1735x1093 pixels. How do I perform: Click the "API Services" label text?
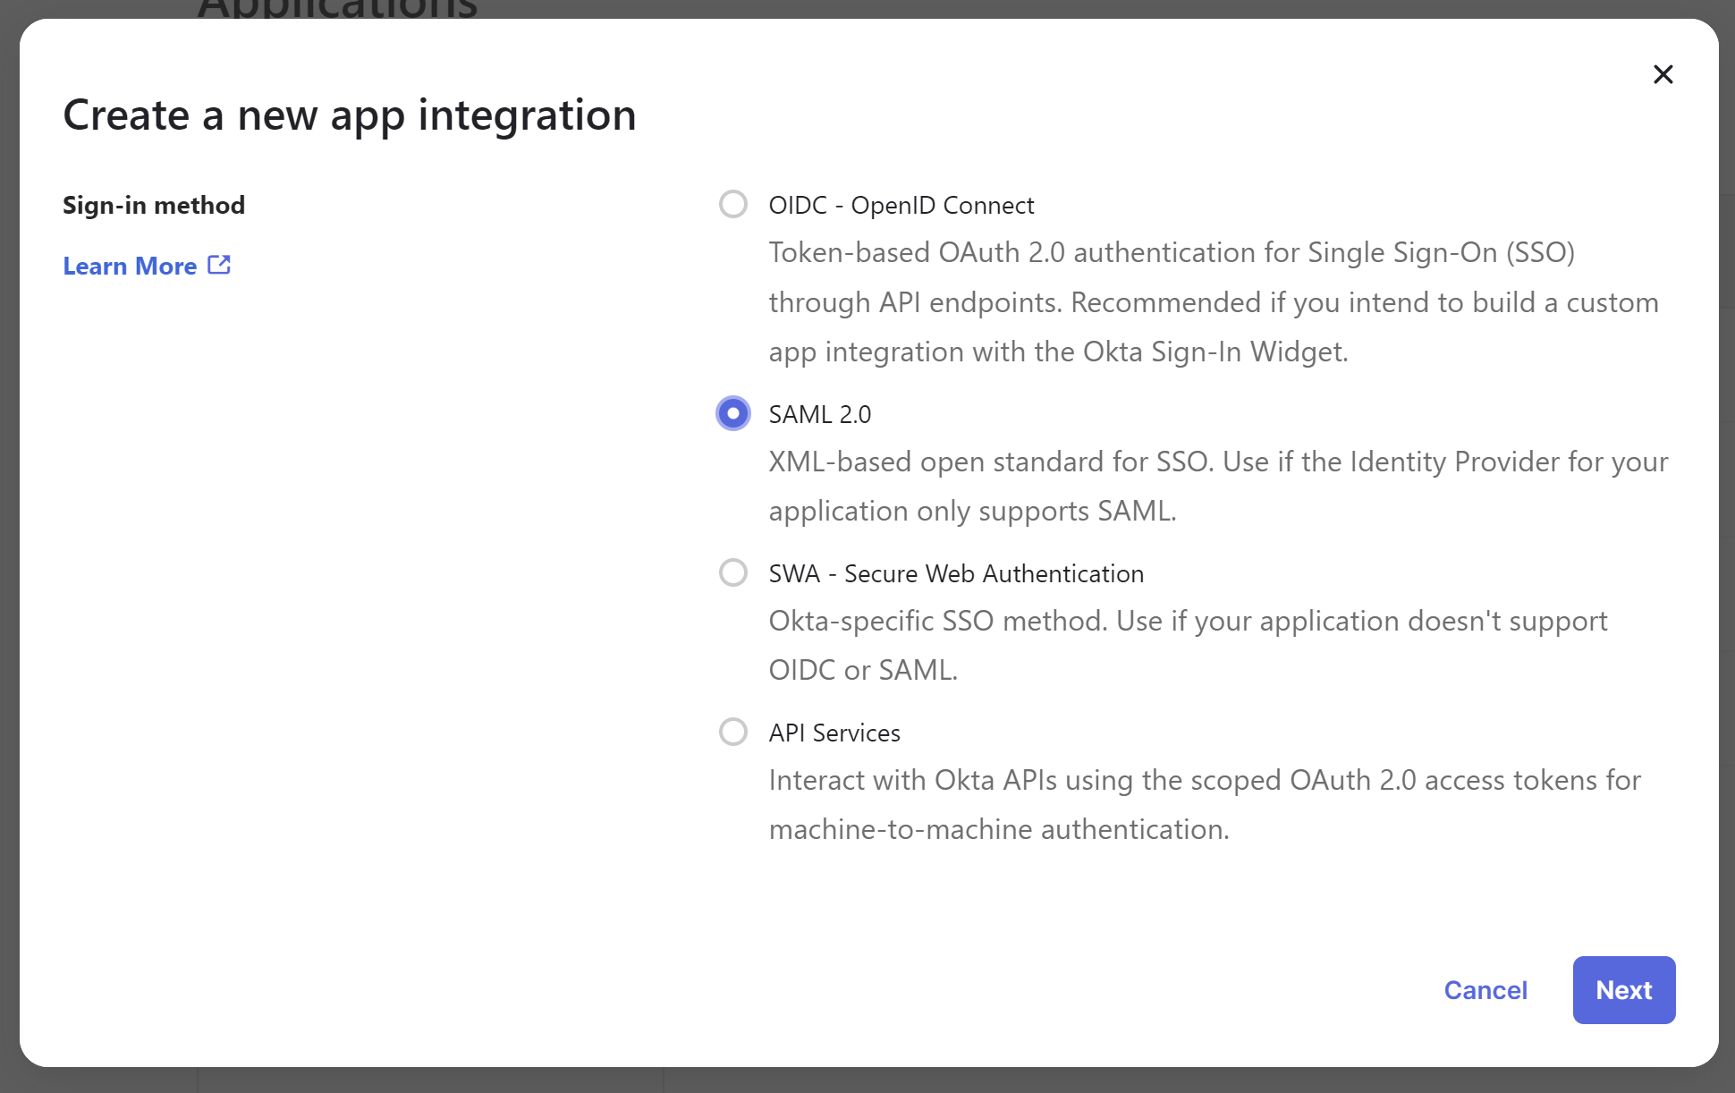click(x=834, y=733)
